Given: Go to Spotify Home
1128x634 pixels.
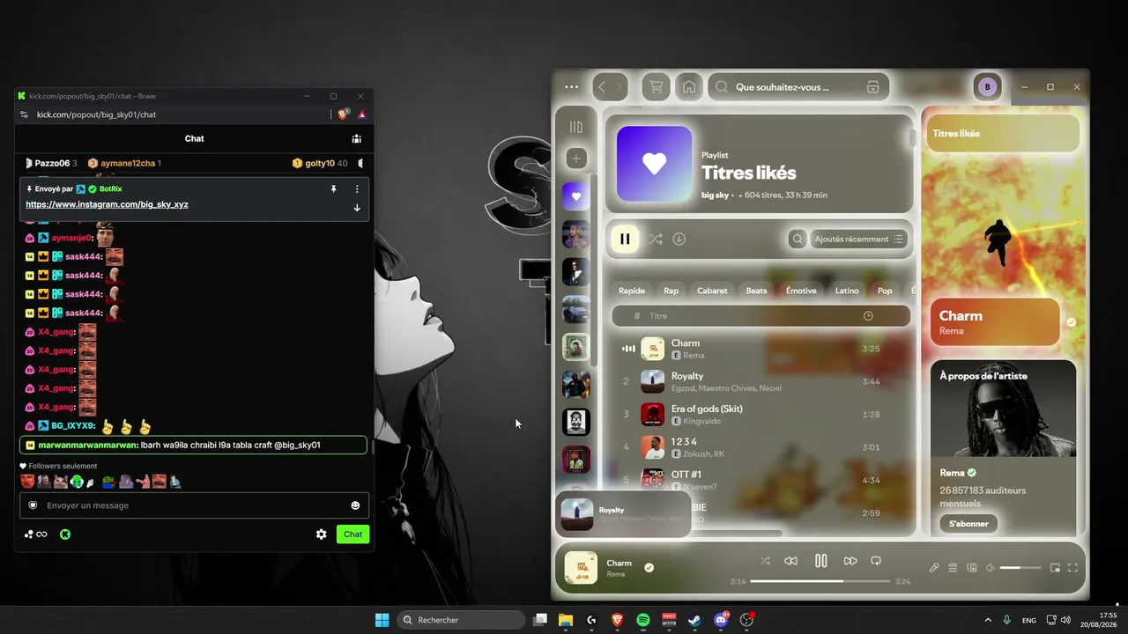Looking at the screenshot, I should (689, 87).
